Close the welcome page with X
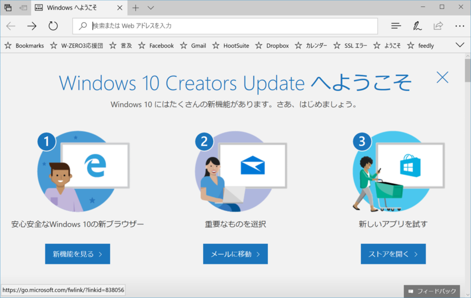 coord(442,78)
